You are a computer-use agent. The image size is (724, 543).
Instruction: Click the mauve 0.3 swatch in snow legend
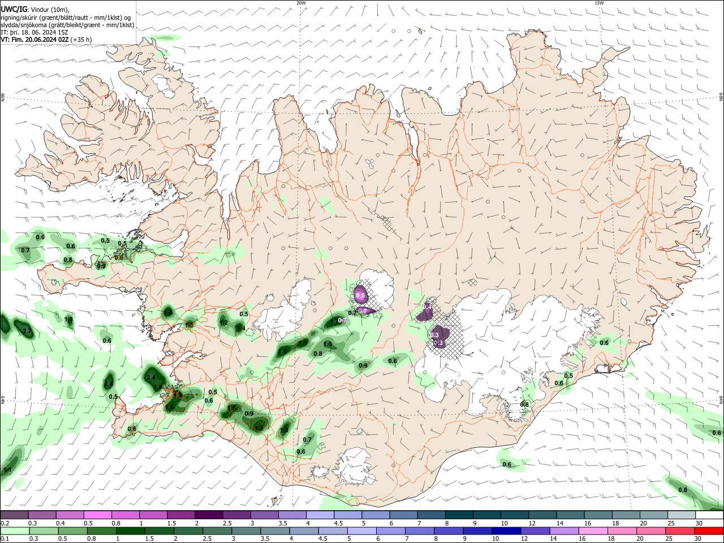pos(42,515)
